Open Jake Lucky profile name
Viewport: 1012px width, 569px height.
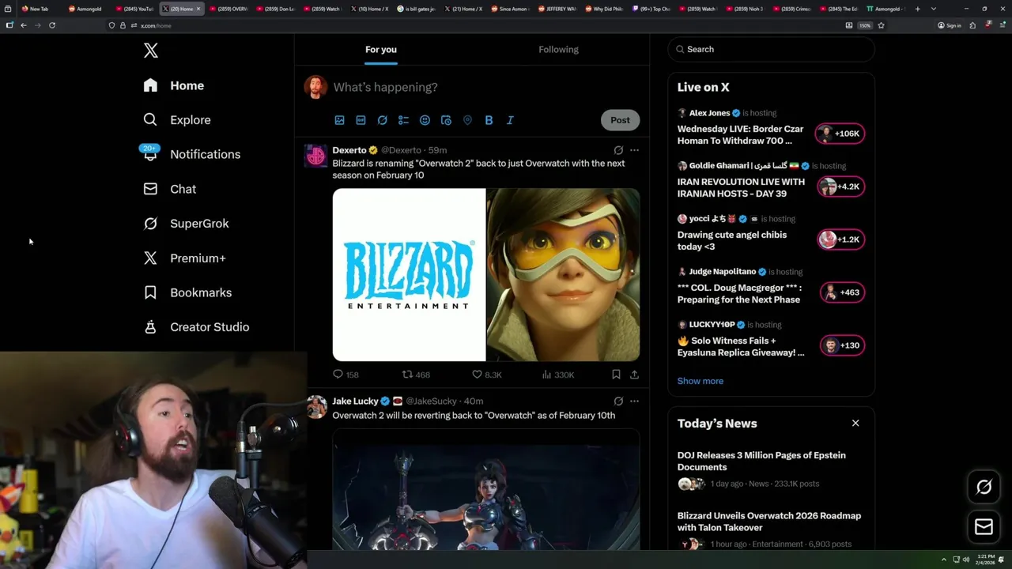[x=355, y=401]
